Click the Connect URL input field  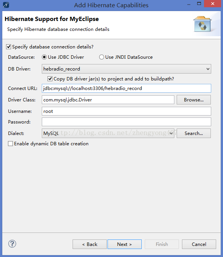pos(127,88)
